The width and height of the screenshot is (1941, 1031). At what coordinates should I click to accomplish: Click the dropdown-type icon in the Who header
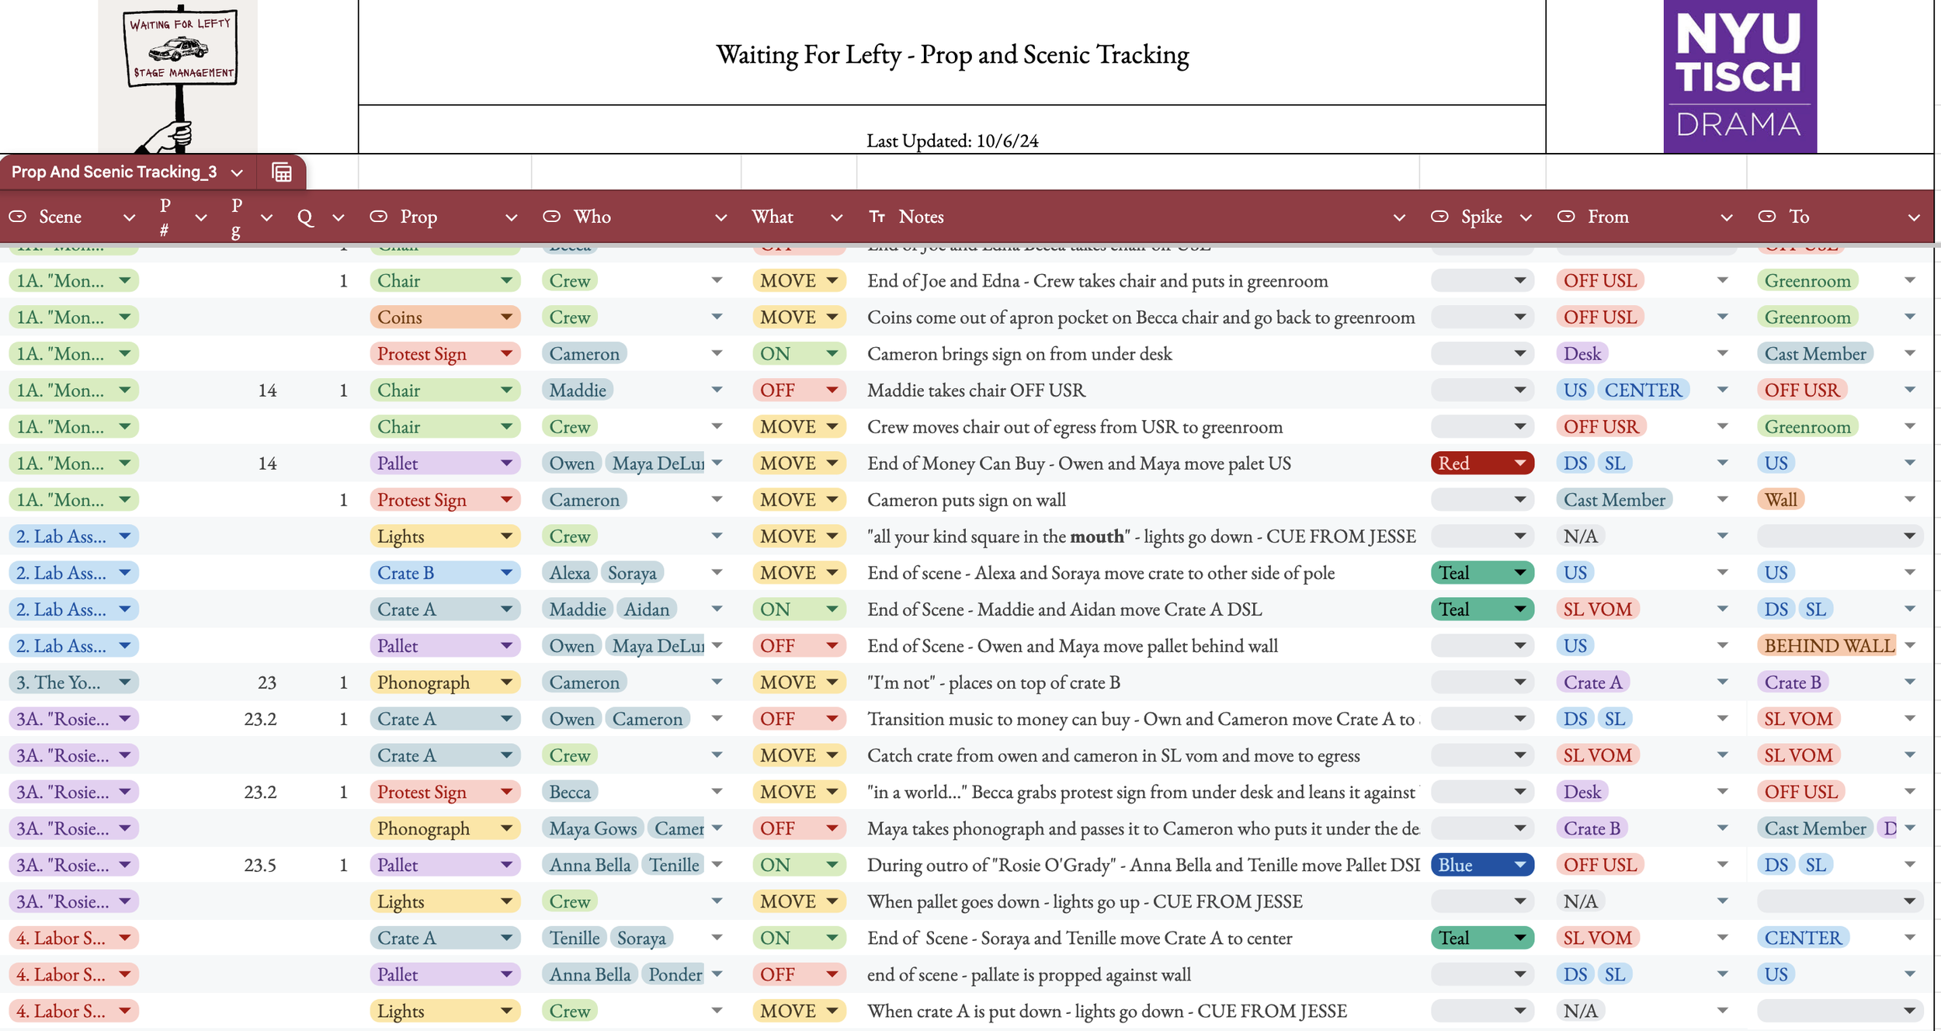coord(552,217)
